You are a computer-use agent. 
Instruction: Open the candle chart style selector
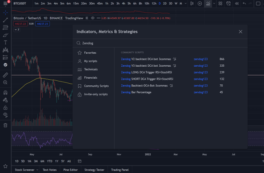pyautogui.click(x=192, y=4)
